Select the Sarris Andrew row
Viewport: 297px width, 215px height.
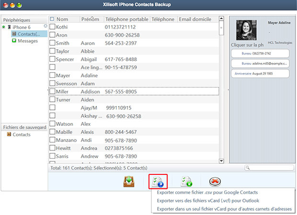coord(134,156)
